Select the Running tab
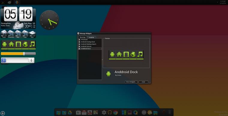This screenshot has width=228, height=116. [x=82, y=37]
